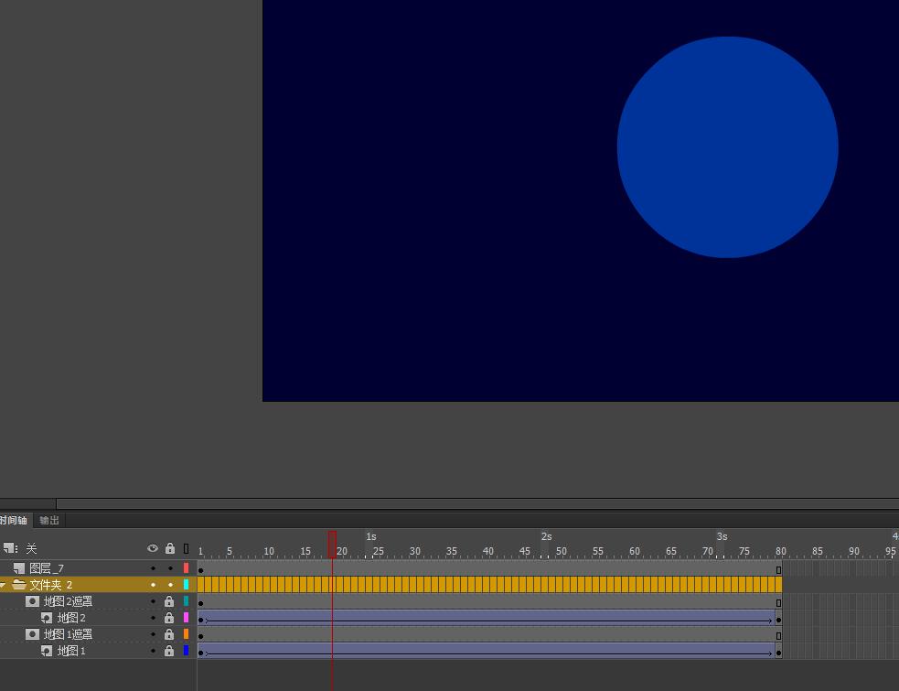Click the magenta outline swatch of 地图2
The image size is (899, 691).
[x=186, y=618]
